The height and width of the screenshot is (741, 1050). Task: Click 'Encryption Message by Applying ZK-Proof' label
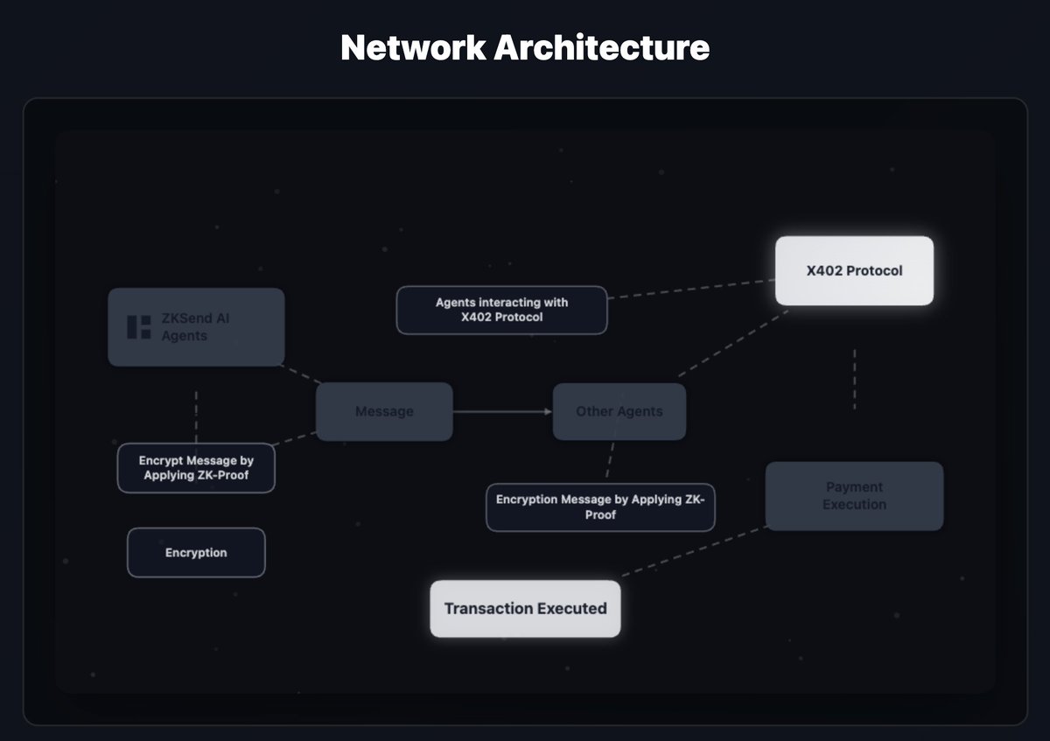click(x=600, y=507)
